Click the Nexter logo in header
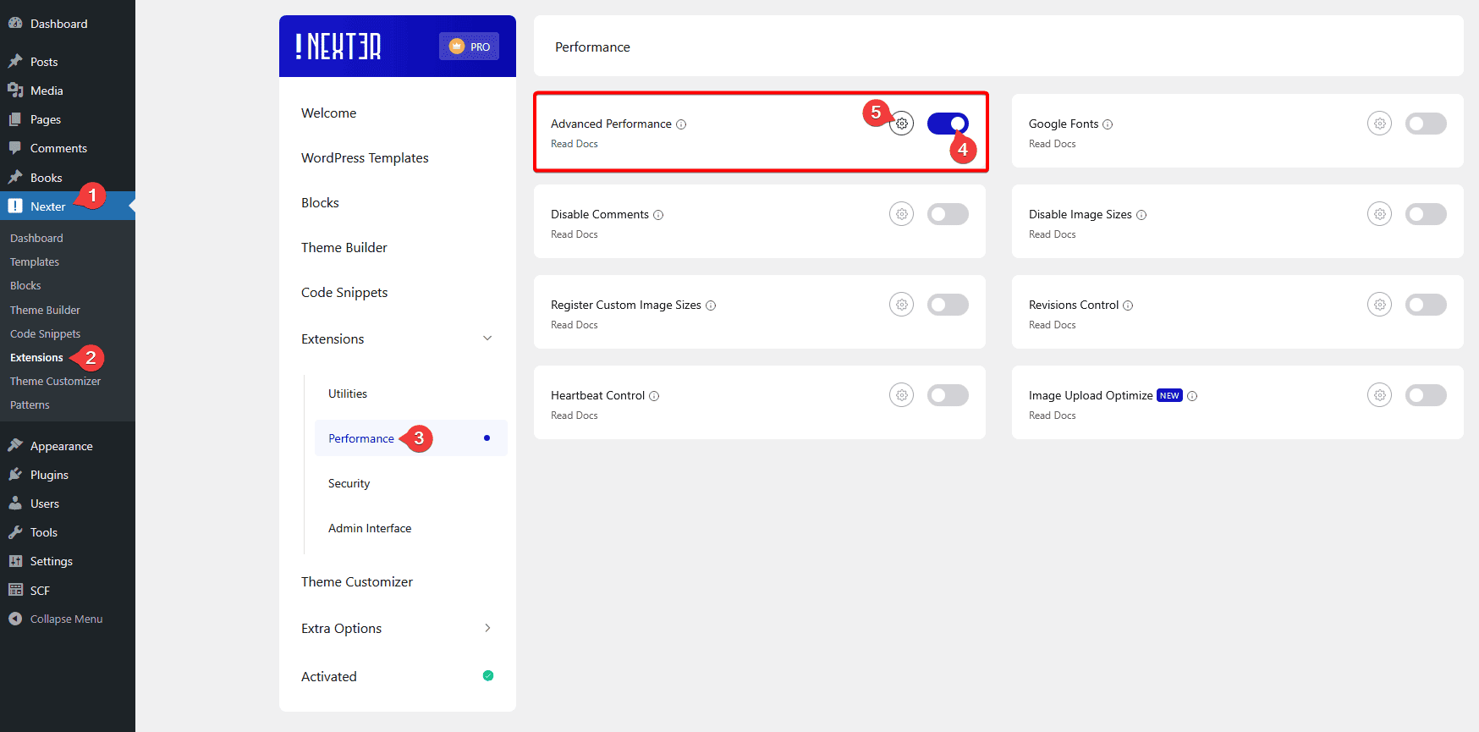Image resolution: width=1479 pixels, height=732 pixels. 338,47
